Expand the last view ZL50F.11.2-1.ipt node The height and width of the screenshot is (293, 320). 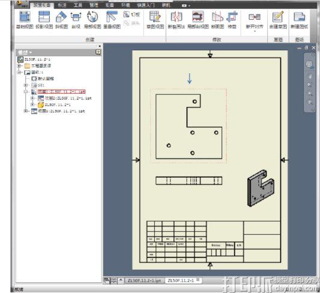tap(26, 111)
